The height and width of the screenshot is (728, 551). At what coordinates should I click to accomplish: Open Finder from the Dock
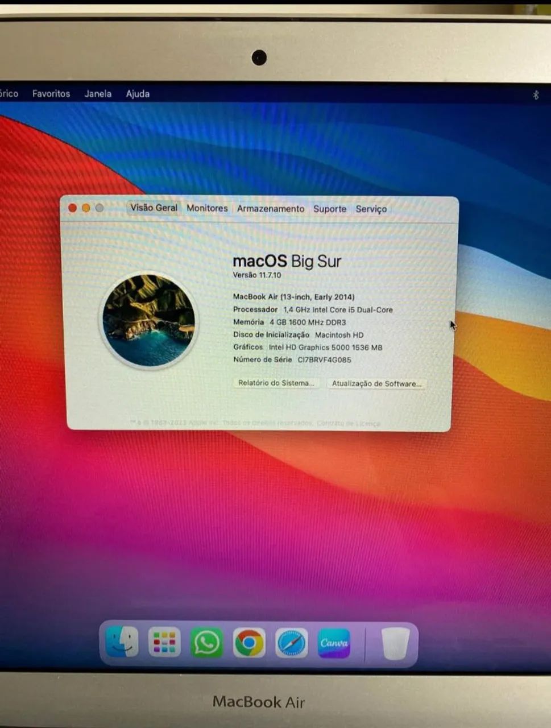(x=121, y=642)
